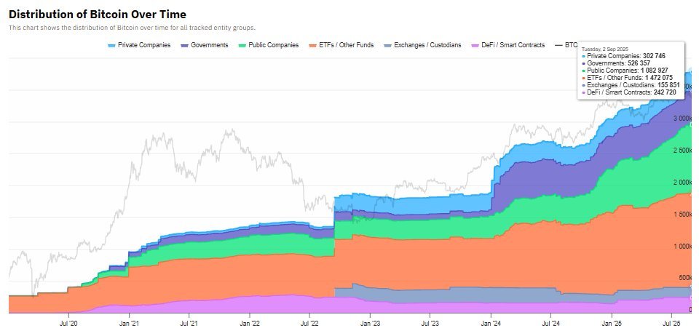Toggle the Private Companies legend series
This screenshot has width=699, height=328.
[139, 45]
